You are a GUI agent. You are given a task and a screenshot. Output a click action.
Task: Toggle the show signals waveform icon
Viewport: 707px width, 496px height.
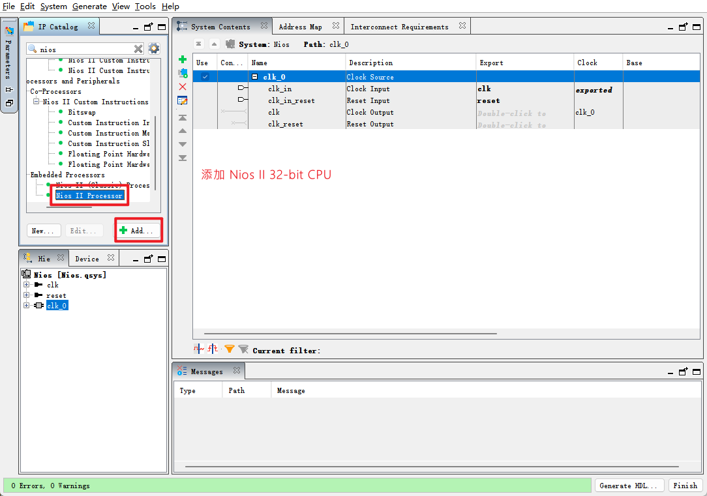(199, 349)
